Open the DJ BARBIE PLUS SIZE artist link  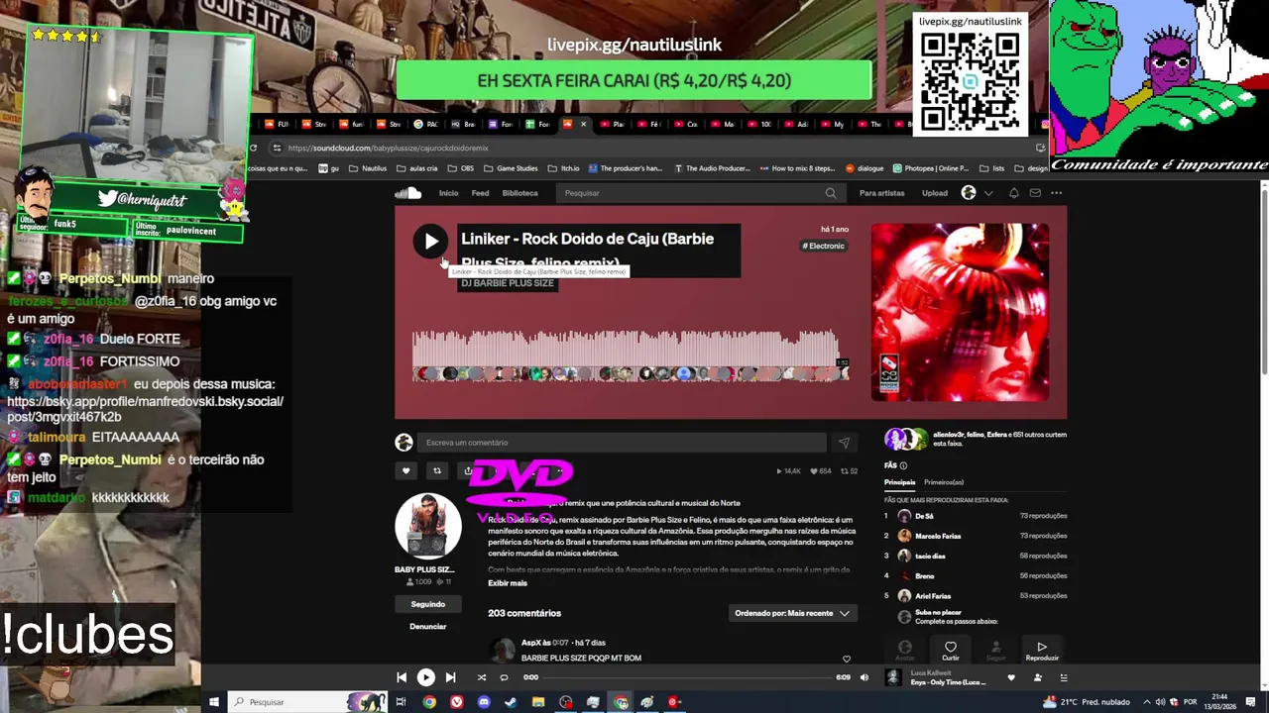click(507, 283)
